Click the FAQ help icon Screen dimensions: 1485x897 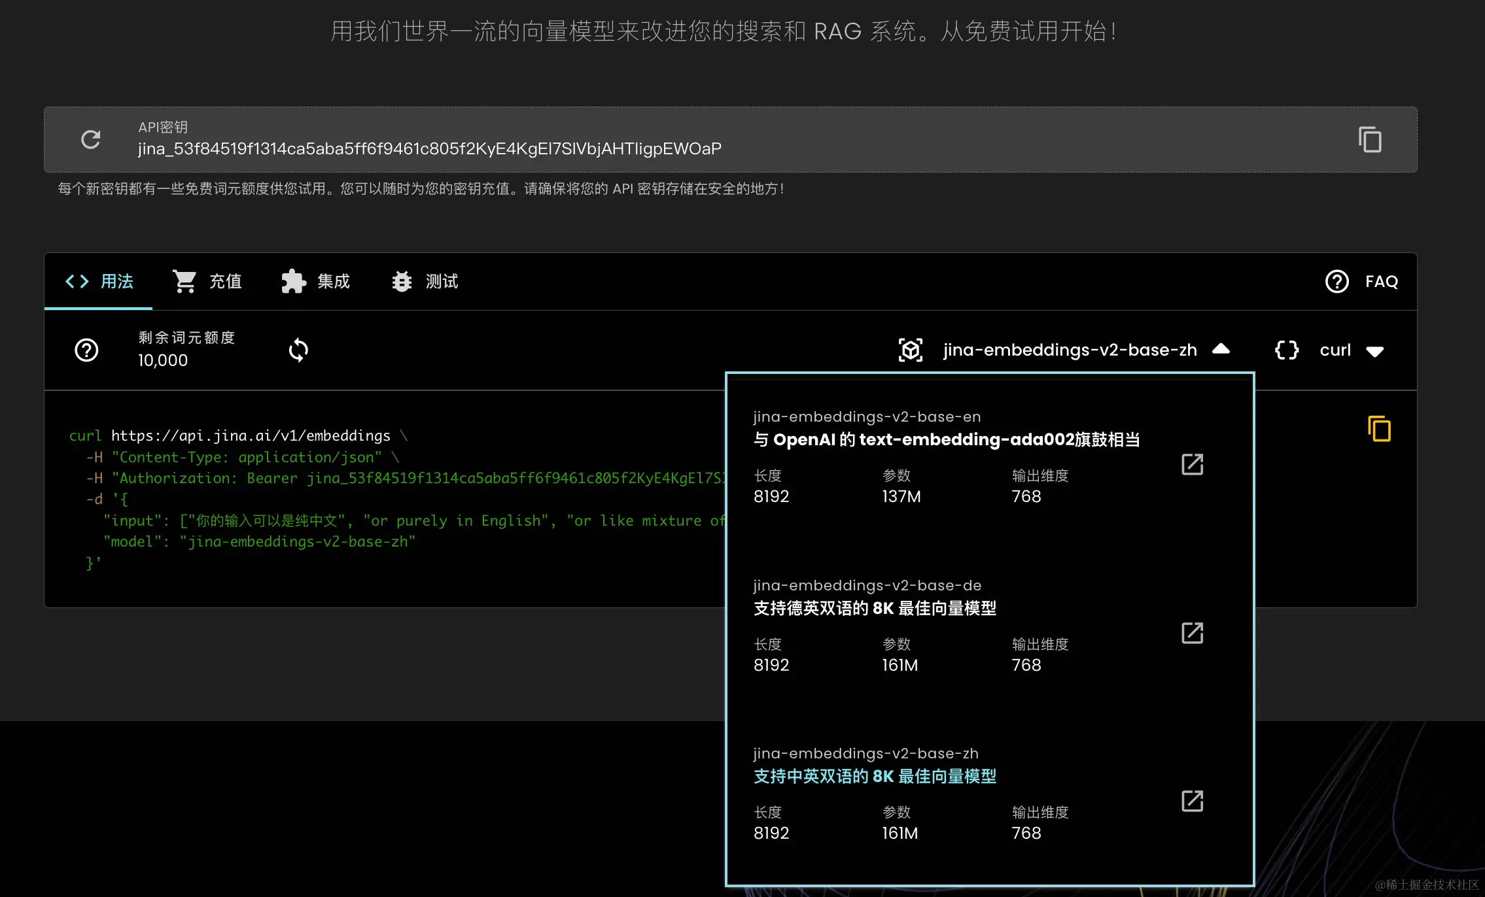1336,282
